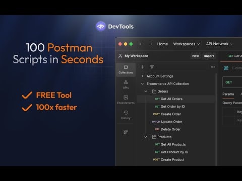Screen dimensions: 242x181
Task: Go to the Home menu item
Action: pos(162,44)
